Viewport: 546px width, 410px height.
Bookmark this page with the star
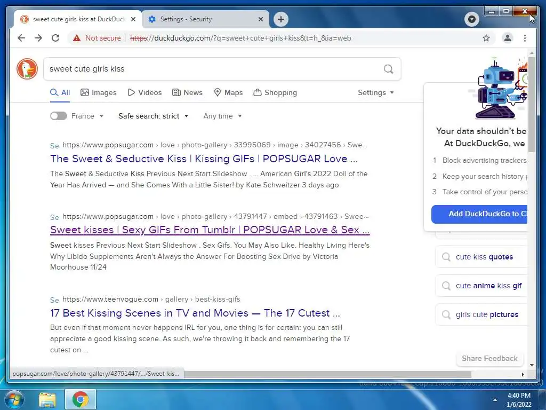point(486,38)
